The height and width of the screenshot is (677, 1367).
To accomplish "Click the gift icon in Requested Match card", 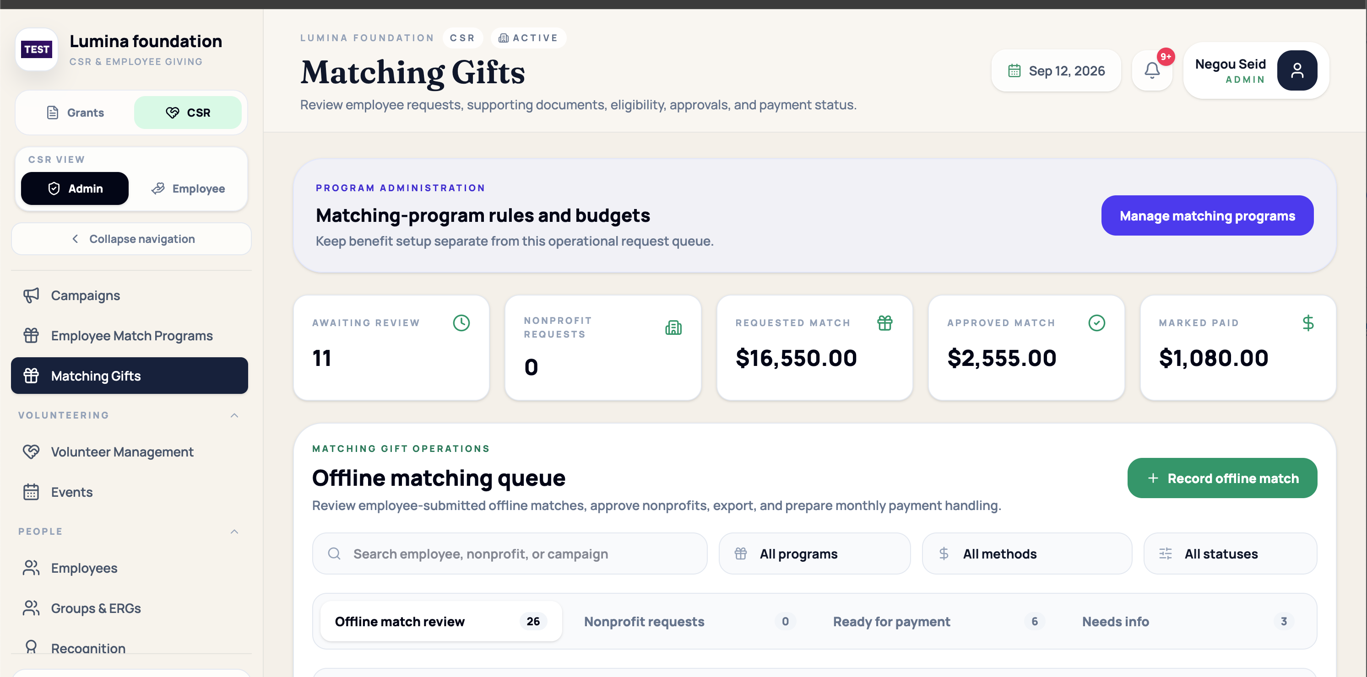I will 884,323.
